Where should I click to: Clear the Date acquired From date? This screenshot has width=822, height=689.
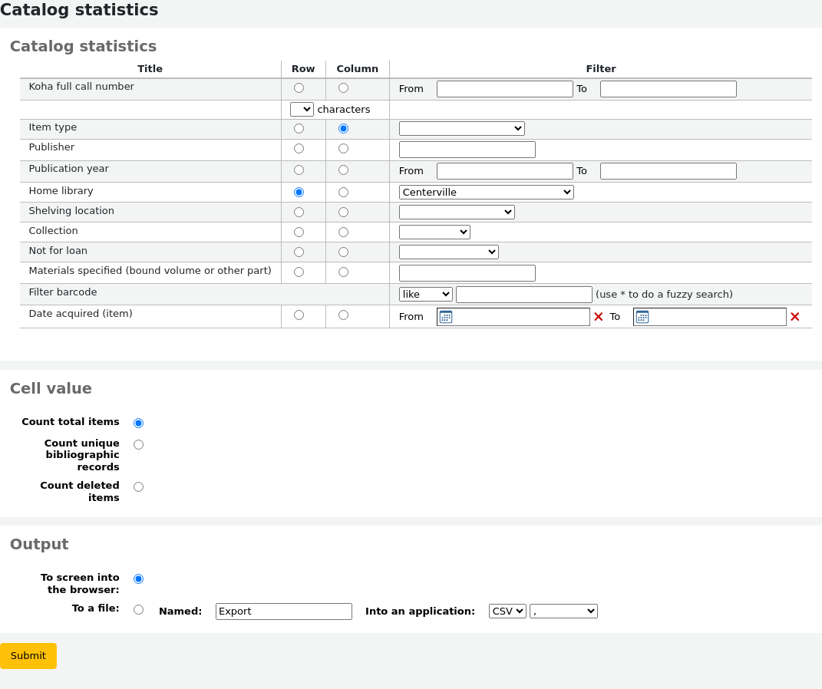tap(599, 317)
